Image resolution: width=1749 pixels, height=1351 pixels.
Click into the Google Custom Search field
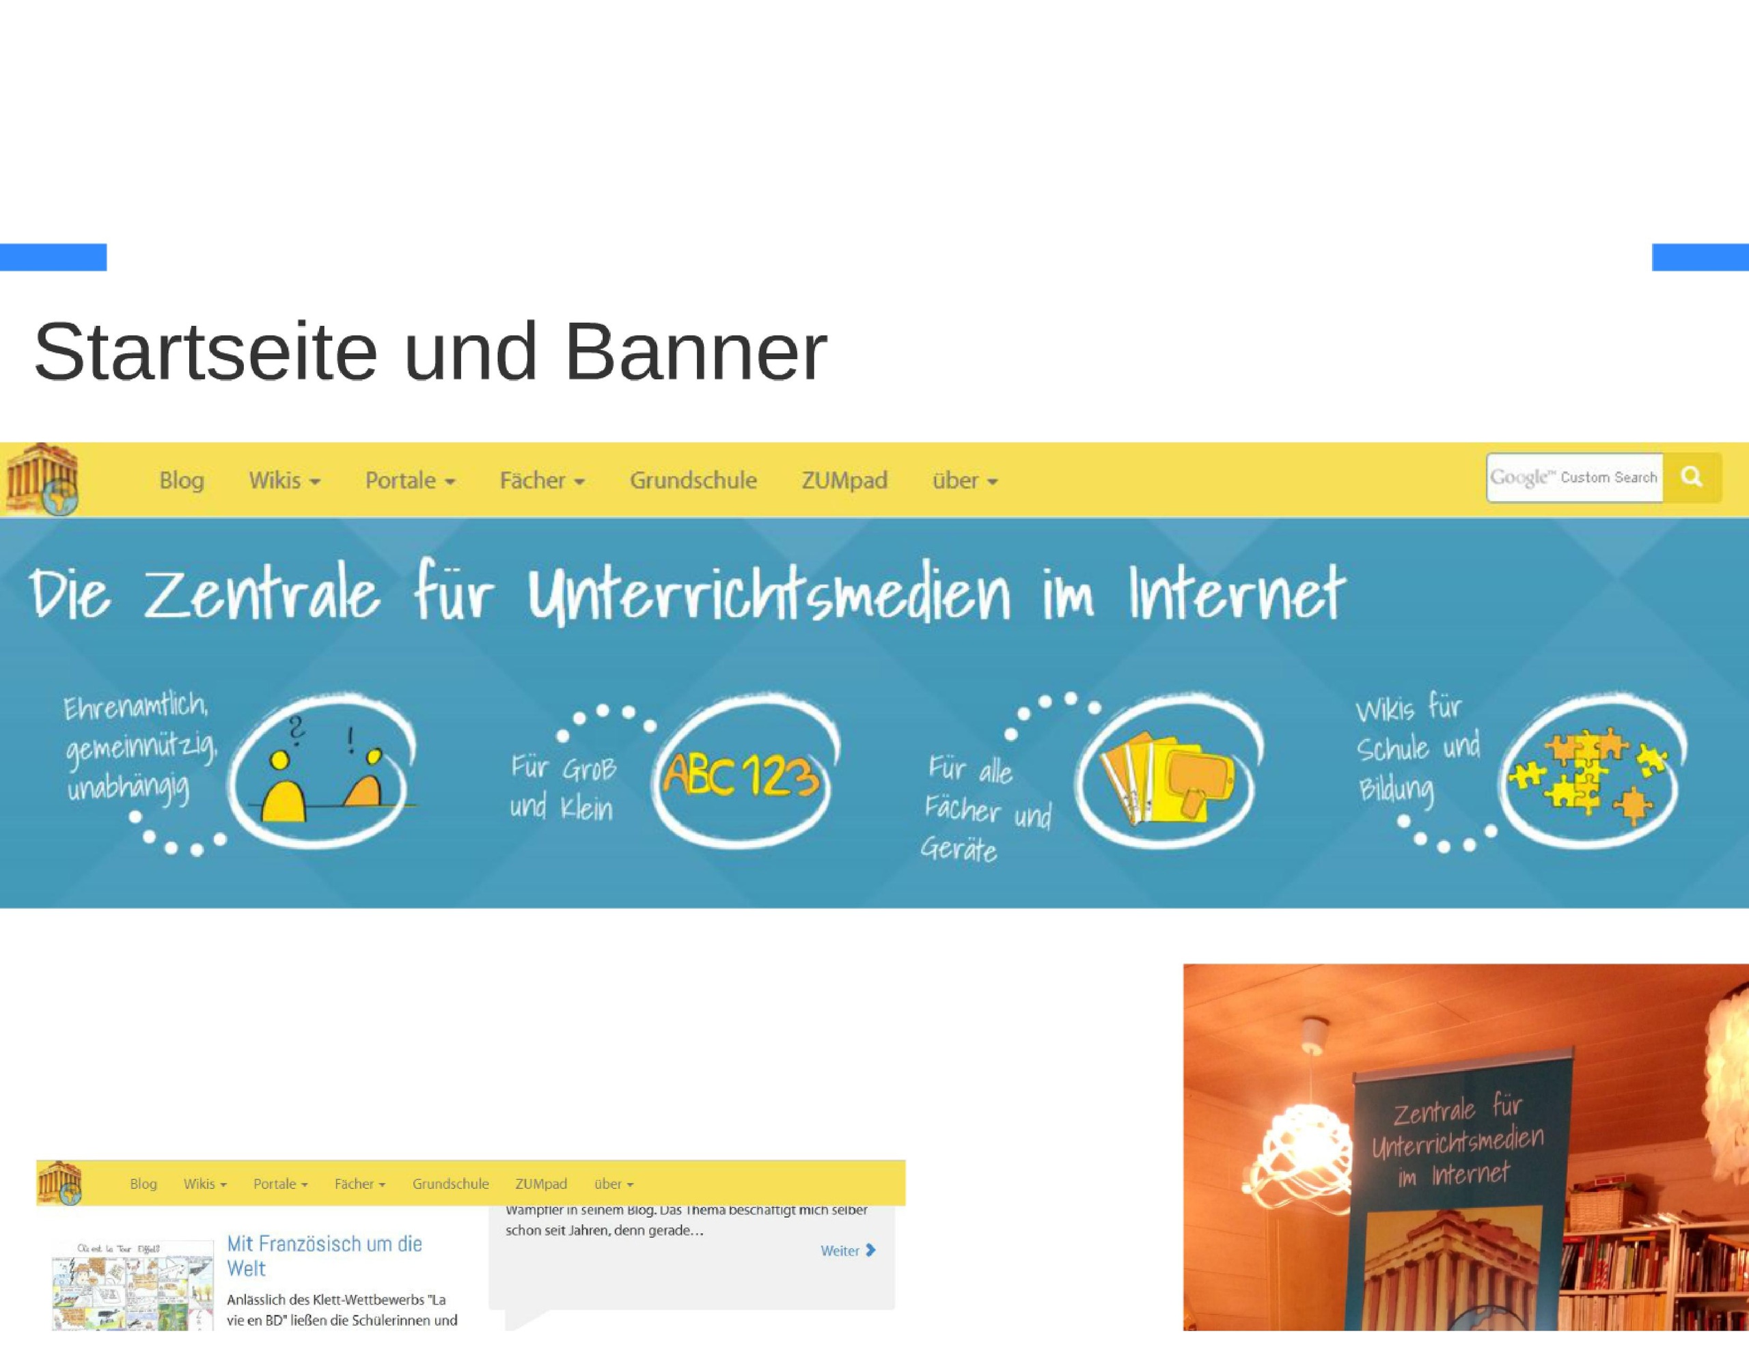tap(1573, 477)
